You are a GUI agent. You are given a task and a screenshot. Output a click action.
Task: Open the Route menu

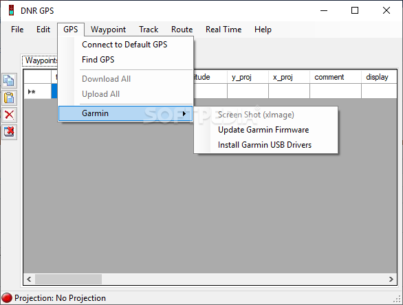pyautogui.click(x=182, y=30)
